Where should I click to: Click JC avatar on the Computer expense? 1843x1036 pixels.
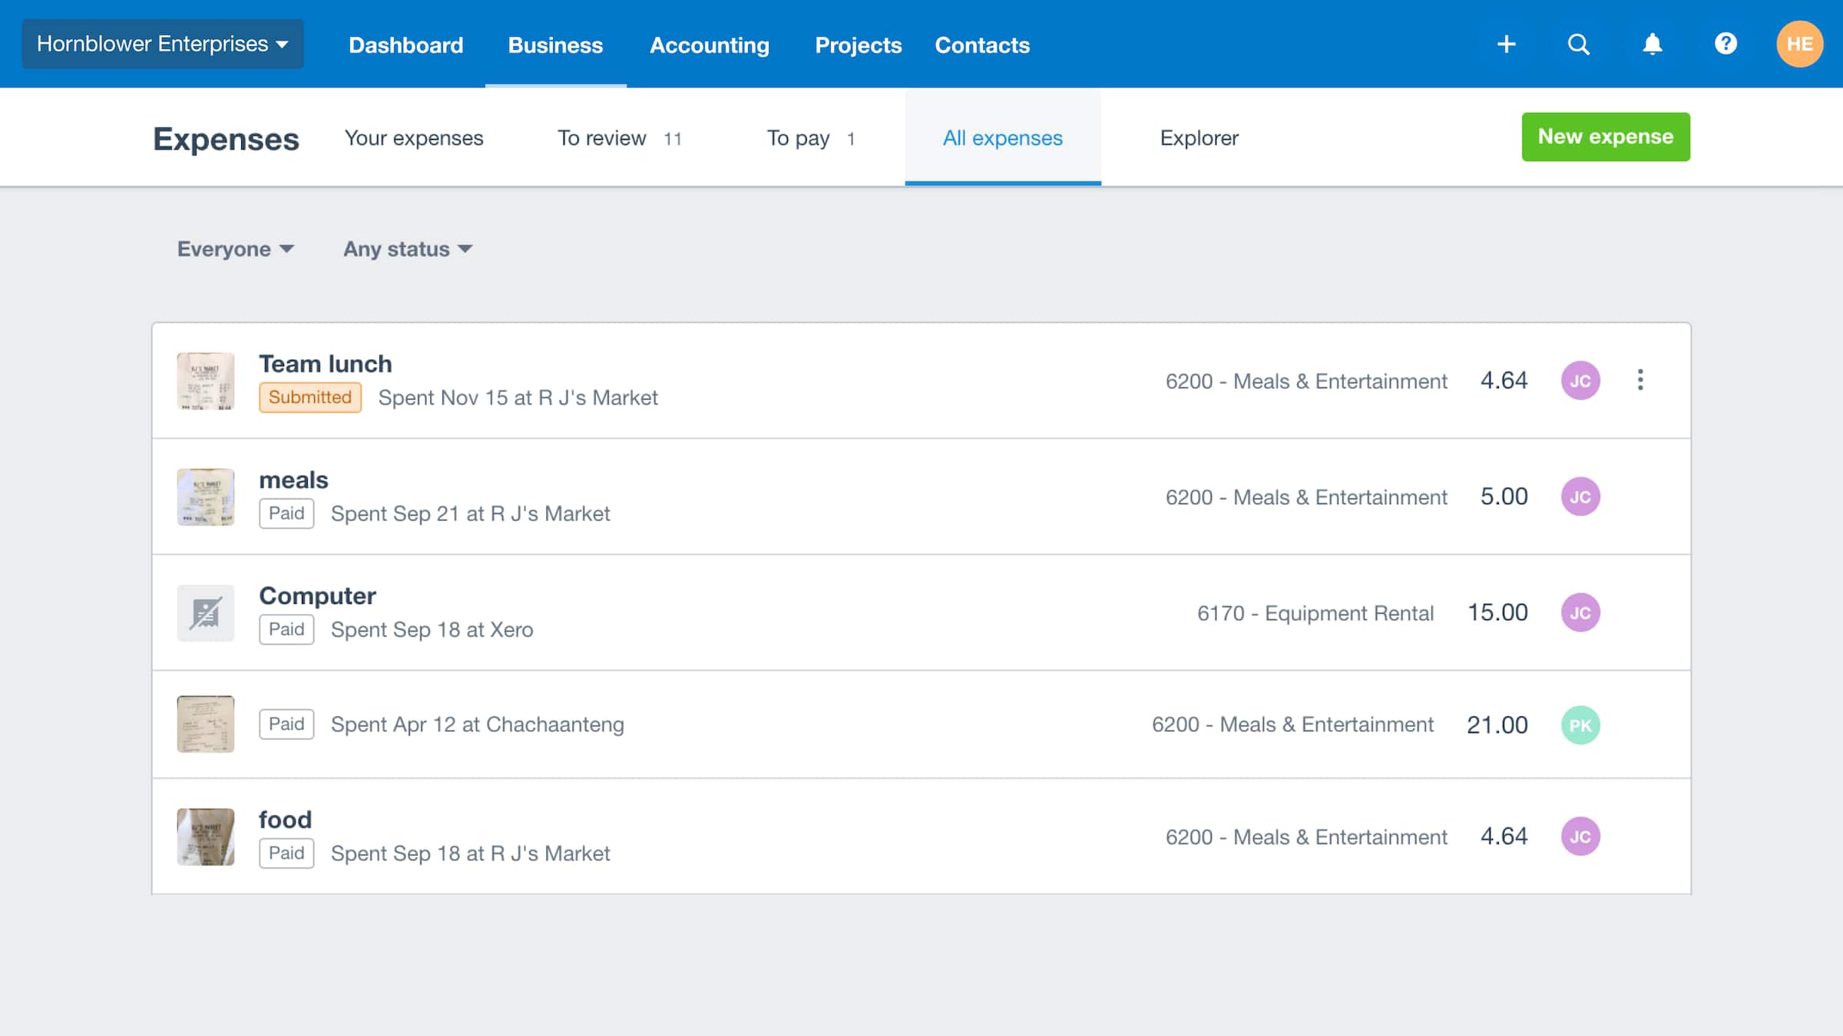point(1581,612)
